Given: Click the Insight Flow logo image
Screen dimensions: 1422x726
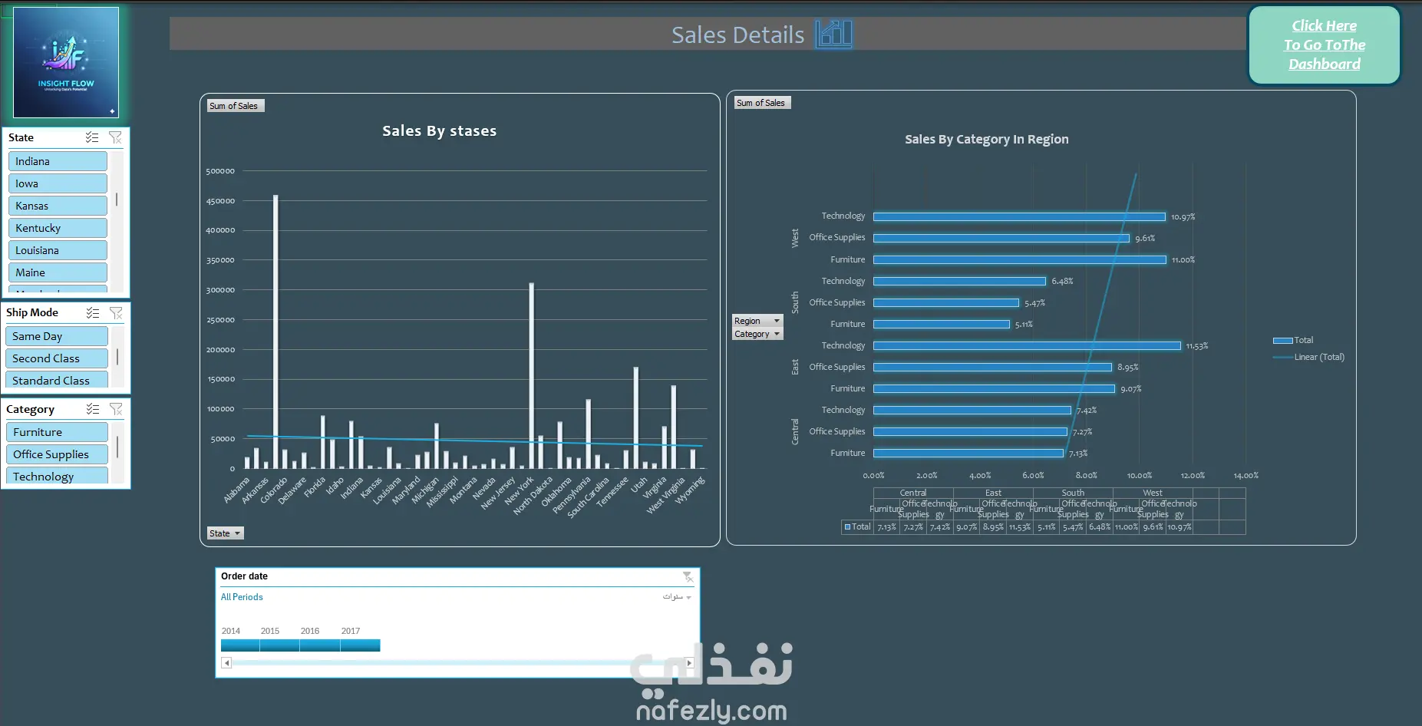Looking at the screenshot, I should (66, 62).
